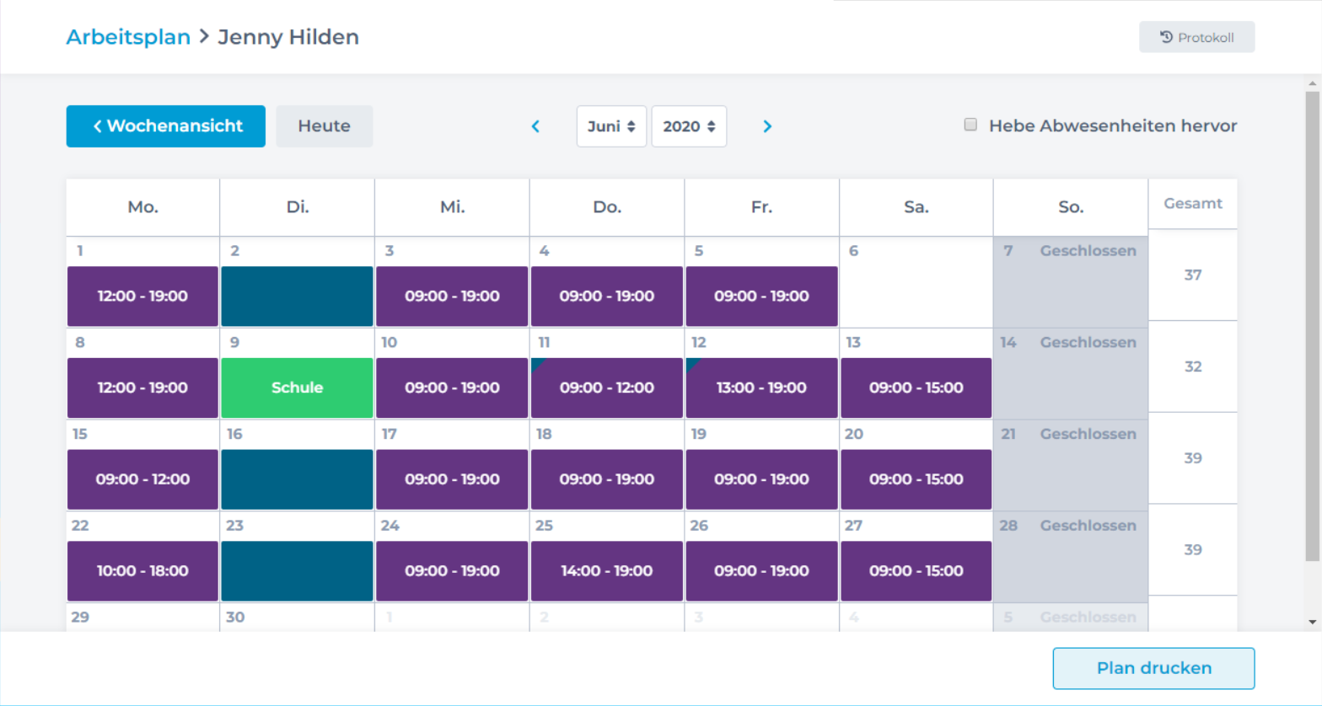
Task: Open the Juni month dropdown
Action: click(611, 126)
